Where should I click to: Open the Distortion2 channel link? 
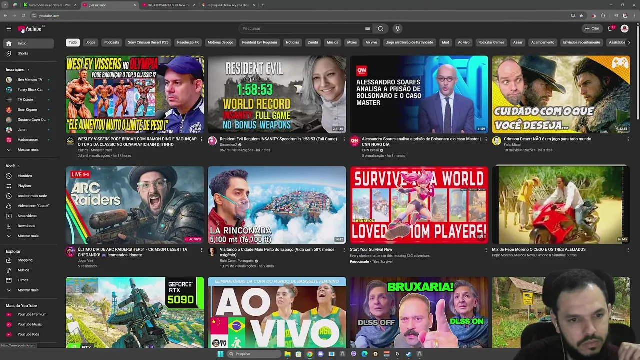point(229,145)
